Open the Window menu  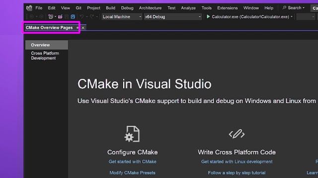(251, 8)
